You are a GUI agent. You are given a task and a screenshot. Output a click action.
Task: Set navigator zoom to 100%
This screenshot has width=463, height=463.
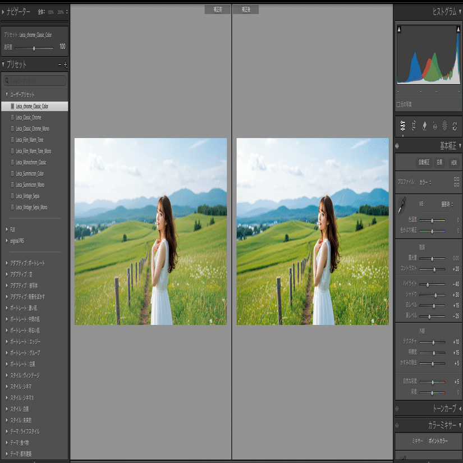coord(51,12)
